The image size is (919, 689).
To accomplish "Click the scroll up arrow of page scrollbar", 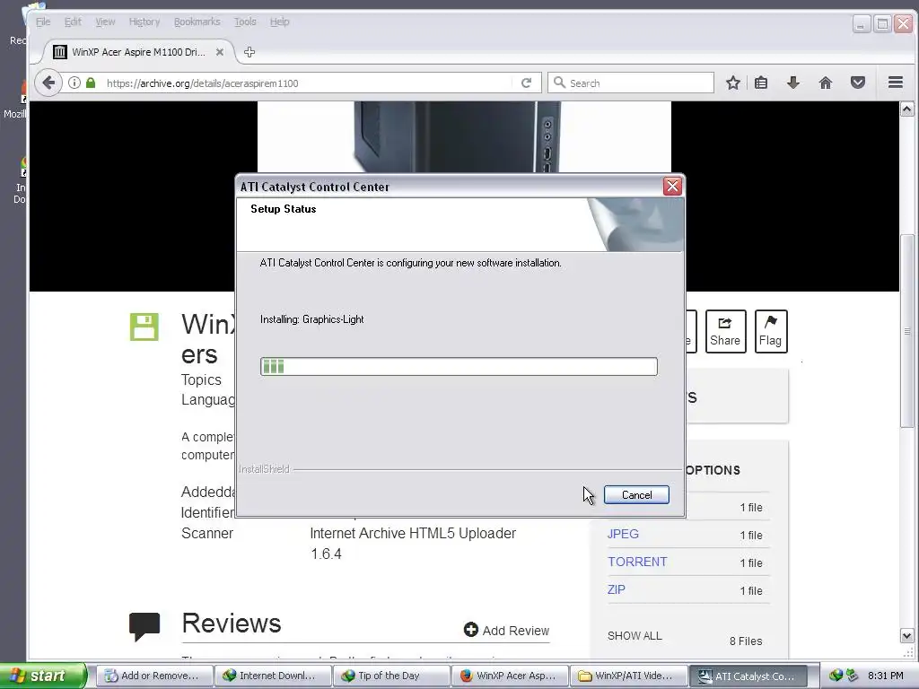I will (x=906, y=109).
